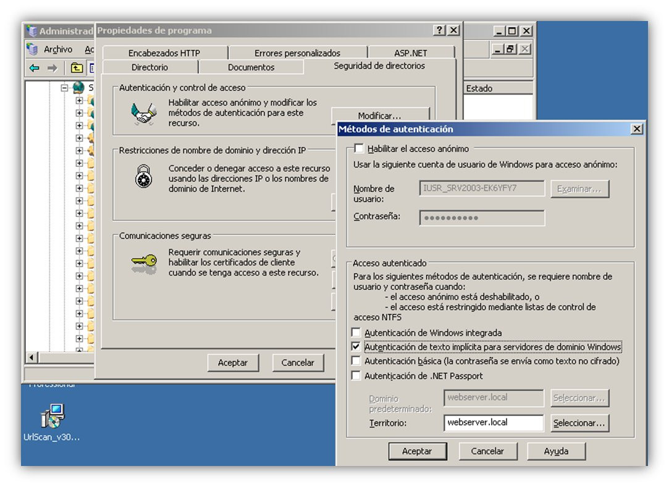Expand the second child node in tree
Screen dimensions: 669x487
(79, 113)
